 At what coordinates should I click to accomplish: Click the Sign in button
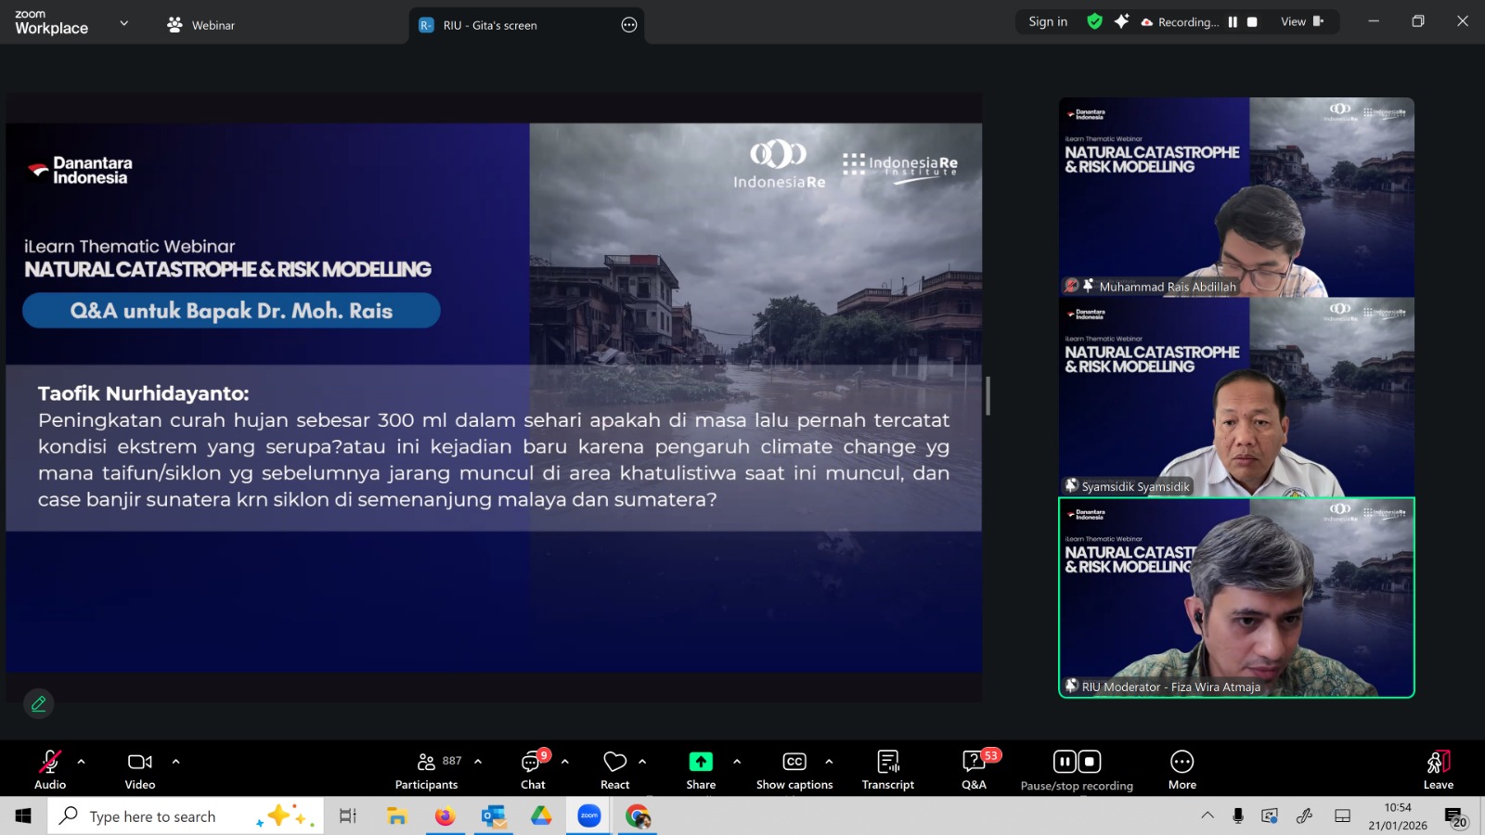[1048, 21]
